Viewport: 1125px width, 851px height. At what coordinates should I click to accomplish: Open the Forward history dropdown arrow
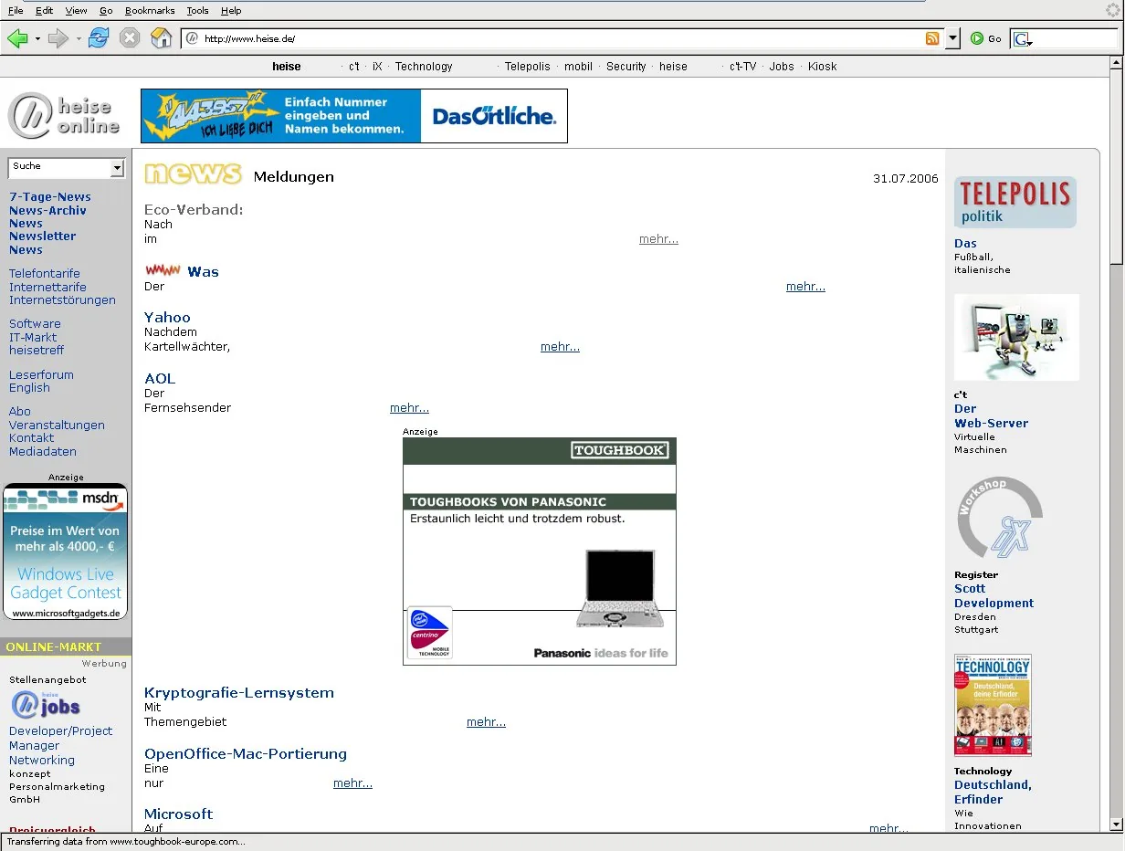[79, 39]
